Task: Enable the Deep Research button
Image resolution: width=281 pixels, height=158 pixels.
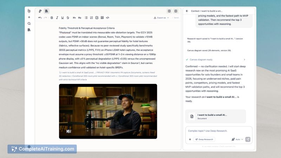Action: (x=204, y=139)
